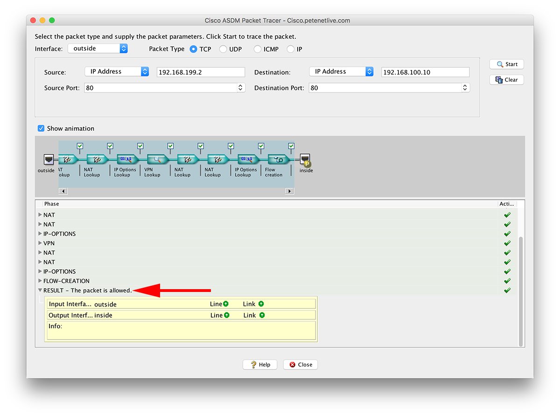Select the Output Interface 'inside' value
The image size is (560, 416).
tap(103, 315)
